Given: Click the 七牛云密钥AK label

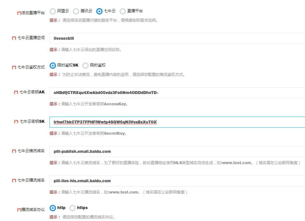Looking at the screenshot, I should pyautogui.click(x=29, y=92).
